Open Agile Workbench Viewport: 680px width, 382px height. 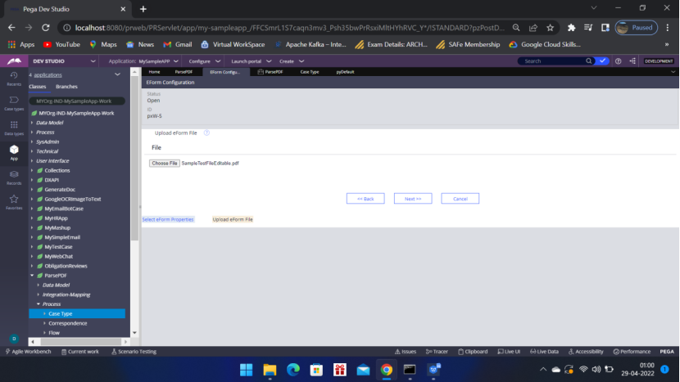[28, 351]
